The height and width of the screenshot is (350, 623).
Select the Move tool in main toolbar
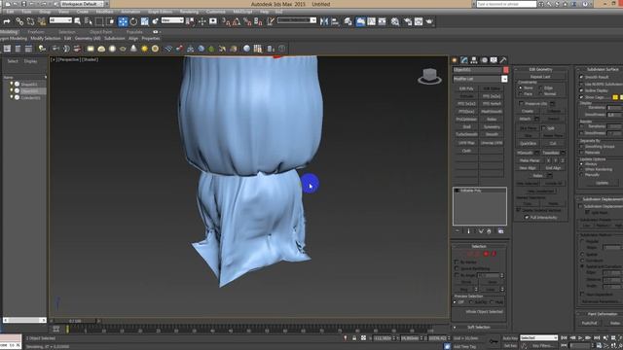(x=123, y=21)
